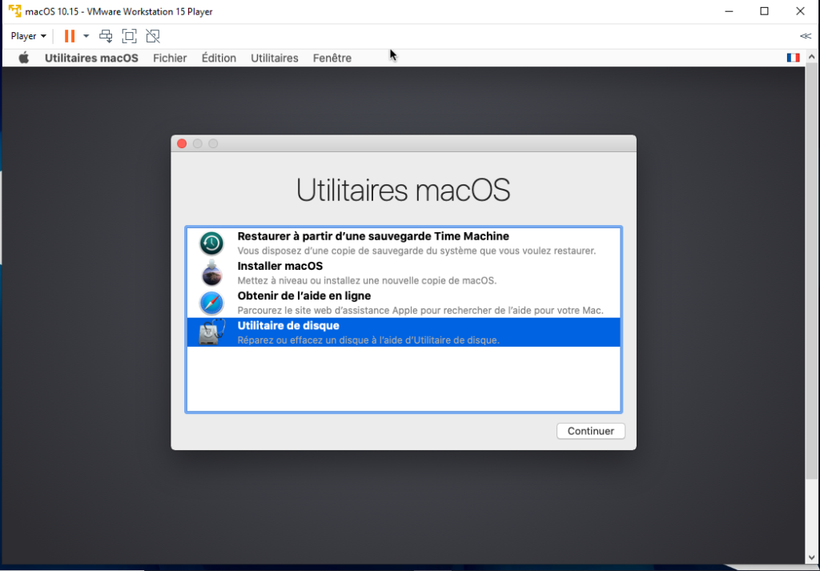Collapse the VMware toolbar with double-chevron

pyautogui.click(x=806, y=36)
